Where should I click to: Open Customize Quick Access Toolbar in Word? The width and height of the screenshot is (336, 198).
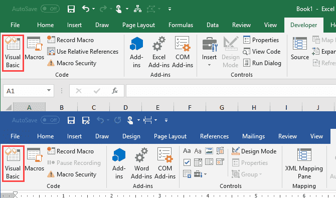(166, 120)
